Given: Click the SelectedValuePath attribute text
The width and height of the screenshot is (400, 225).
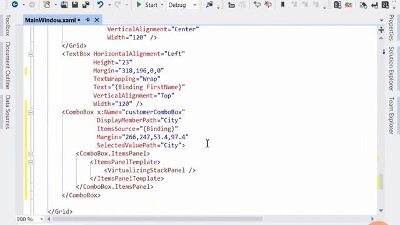Looking at the screenshot, I should click(126, 145).
